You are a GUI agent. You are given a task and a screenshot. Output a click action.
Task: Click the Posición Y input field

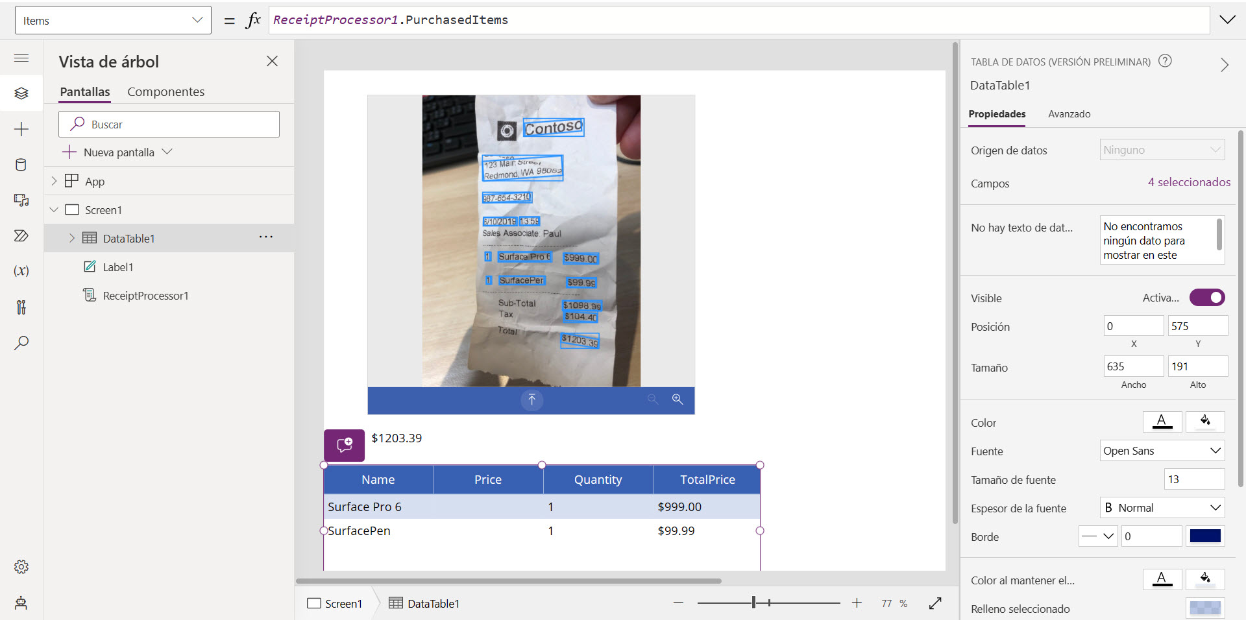pyautogui.click(x=1198, y=326)
